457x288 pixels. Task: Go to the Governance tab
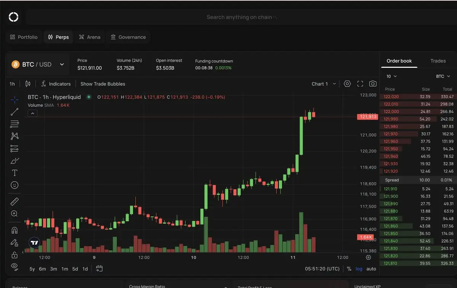[x=128, y=37]
